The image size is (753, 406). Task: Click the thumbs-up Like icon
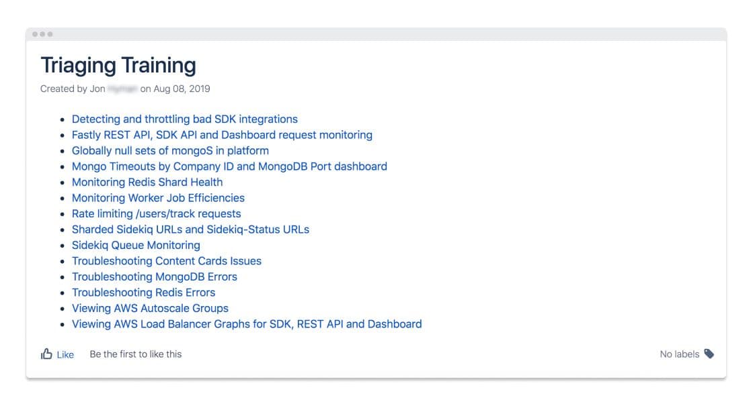[46, 354]
